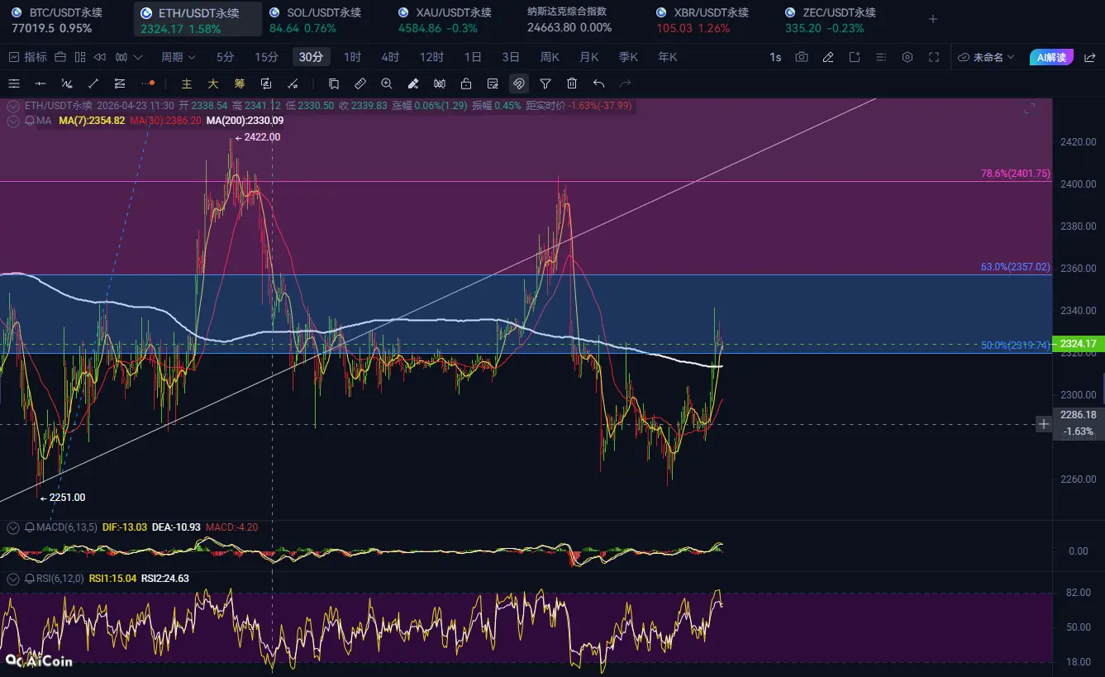This screenshot has height=677, width=1105.
Task: Switch to the 季K timeframe
Action: tap(628, 57)
